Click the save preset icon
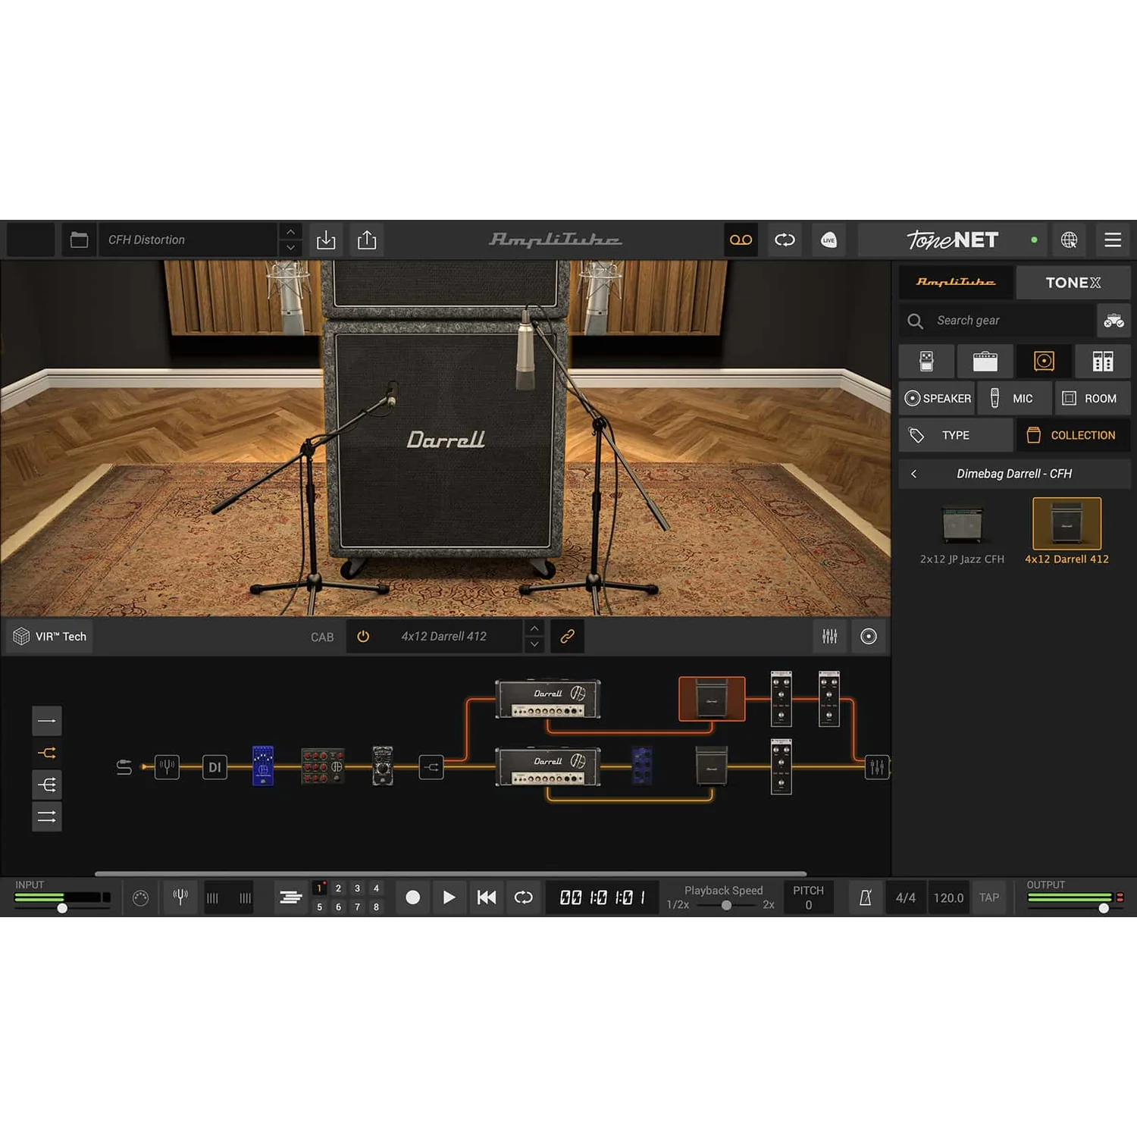The width and height of the screenshot is (1137, 1137). (x=326, y=240)
